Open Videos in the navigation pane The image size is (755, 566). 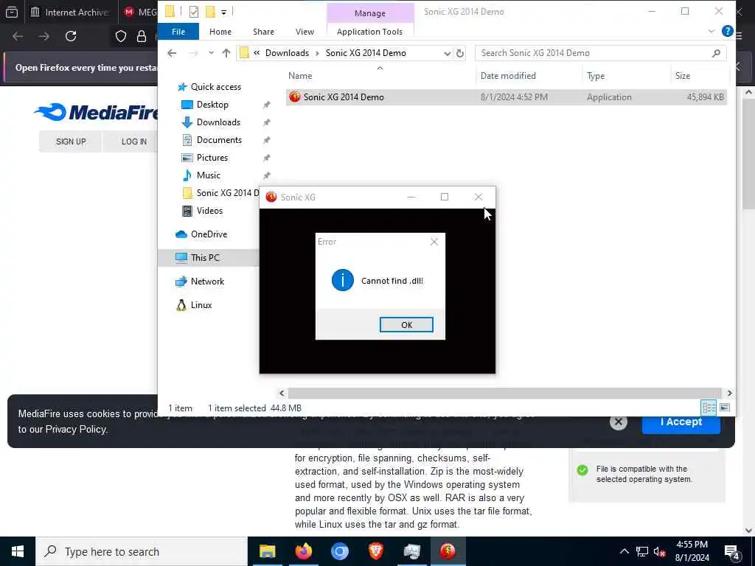(x=209, y=210)
